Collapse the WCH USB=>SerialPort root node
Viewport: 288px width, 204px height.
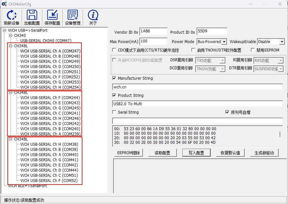click(5, 30)
